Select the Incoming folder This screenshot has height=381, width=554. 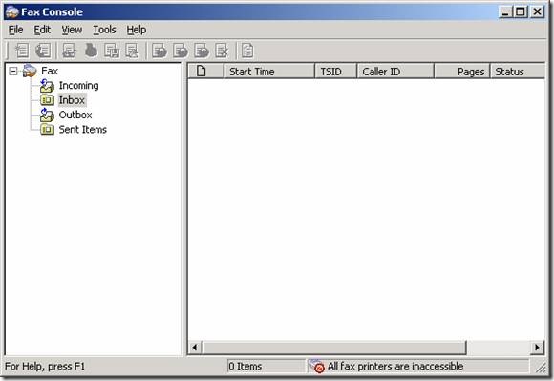coord(78,86)
